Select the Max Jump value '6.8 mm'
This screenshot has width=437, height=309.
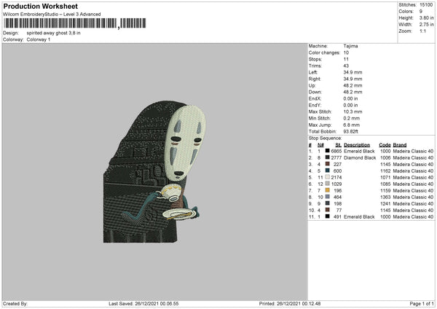coord(352,125)
